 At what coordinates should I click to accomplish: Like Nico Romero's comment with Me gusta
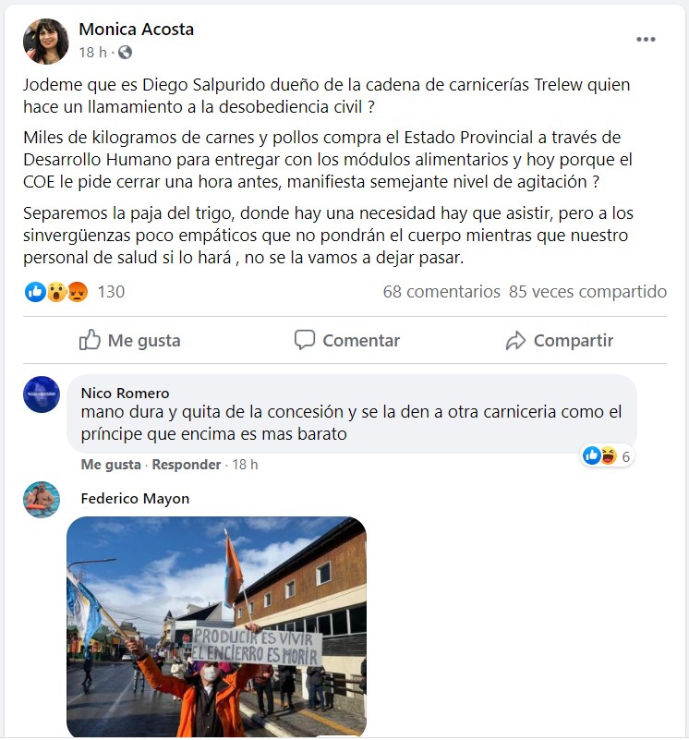(x=111, y=465)
